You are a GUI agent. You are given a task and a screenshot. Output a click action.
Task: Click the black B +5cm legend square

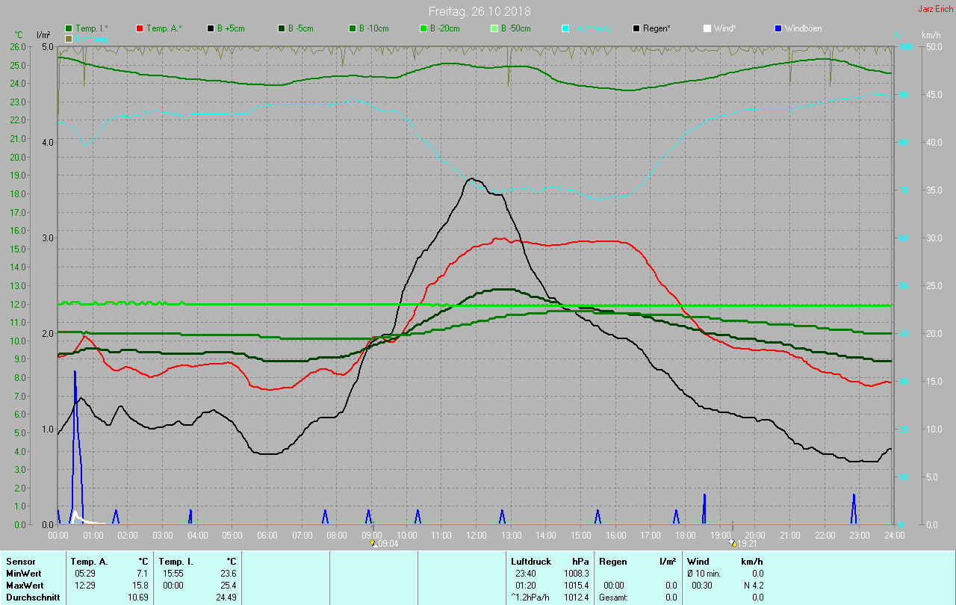click(211, 28)
